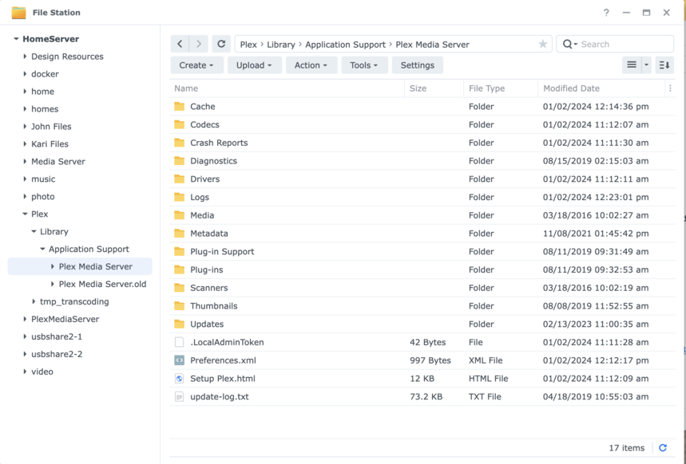Go to Application Support in breadcrumb
This screenshot has height=464, width=686.
(x=345, y=45)
